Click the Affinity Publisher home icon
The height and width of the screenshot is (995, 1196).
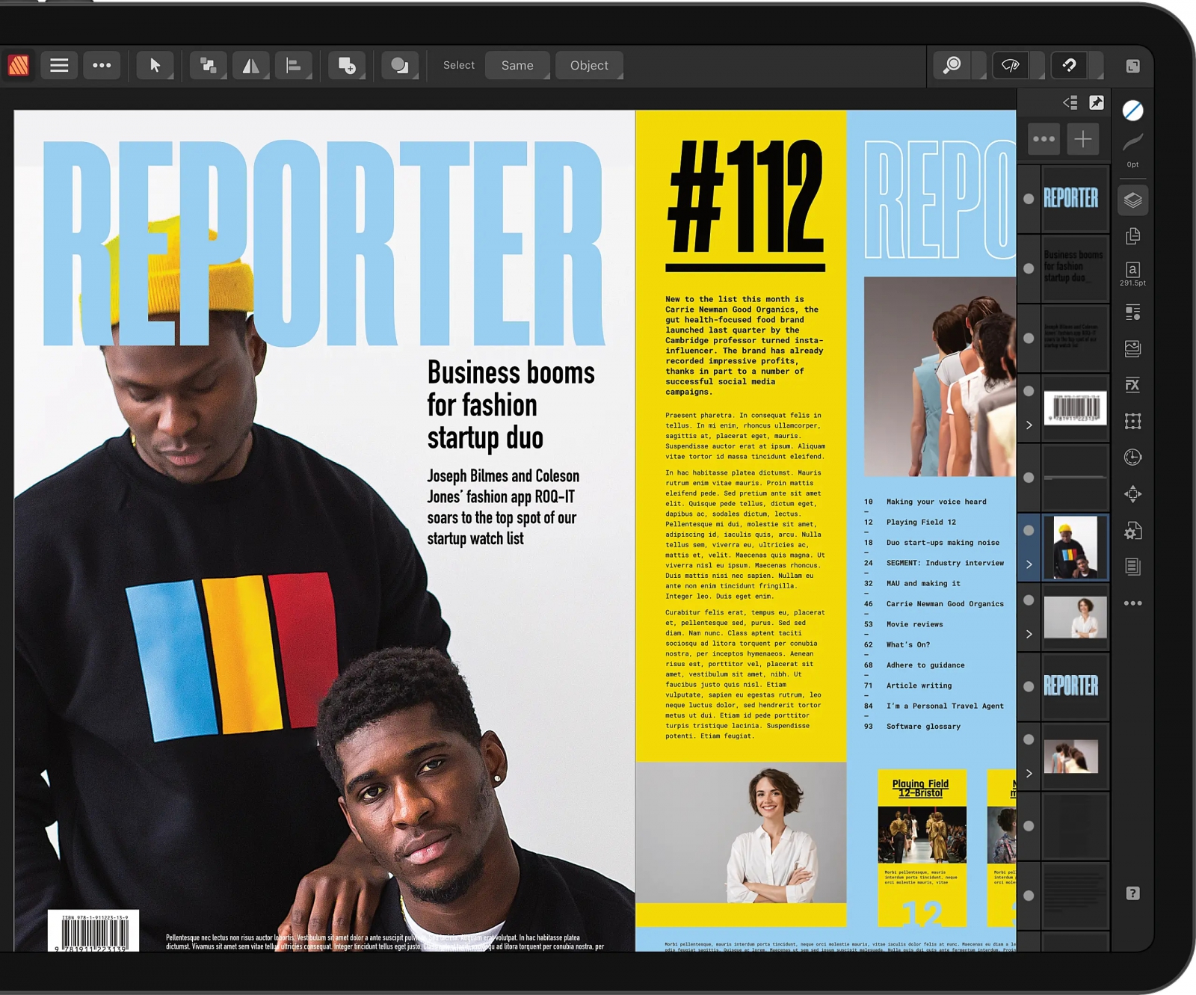[x=19, y=66]
